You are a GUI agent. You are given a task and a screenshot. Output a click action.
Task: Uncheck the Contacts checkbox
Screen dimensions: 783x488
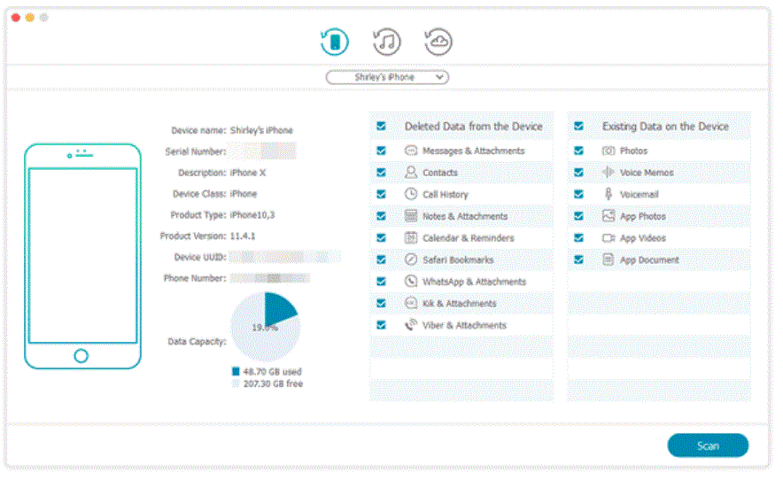tap(381, 173)
